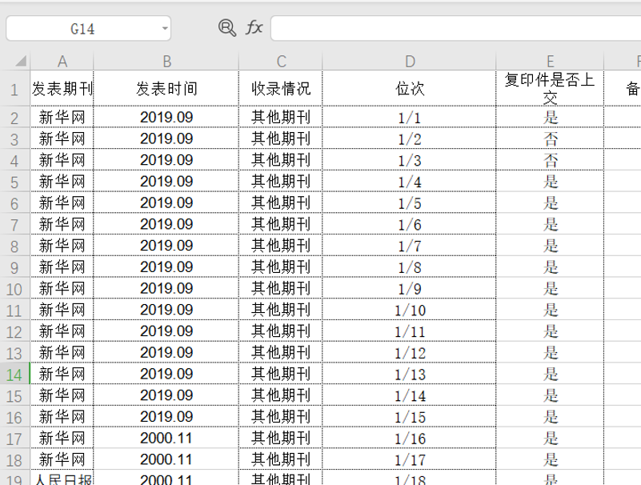Click cell with 1/10 in column D
This screenshot has height=485, width=641.
point(410,310)
